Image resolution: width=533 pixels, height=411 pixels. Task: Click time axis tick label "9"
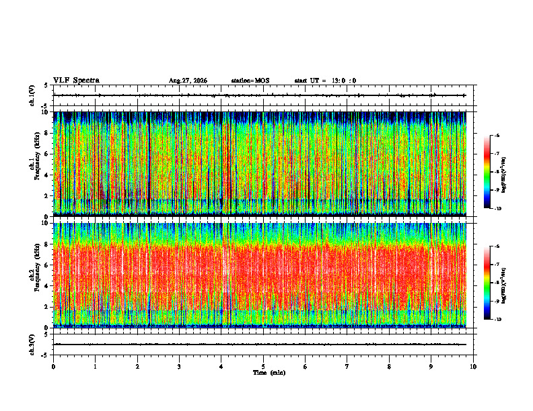(x=431, y=367)
